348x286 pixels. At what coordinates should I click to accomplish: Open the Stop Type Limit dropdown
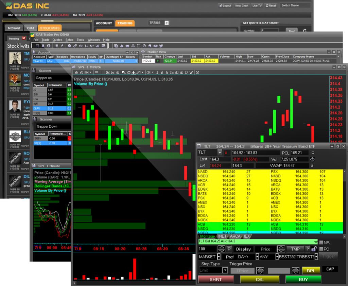225,270
